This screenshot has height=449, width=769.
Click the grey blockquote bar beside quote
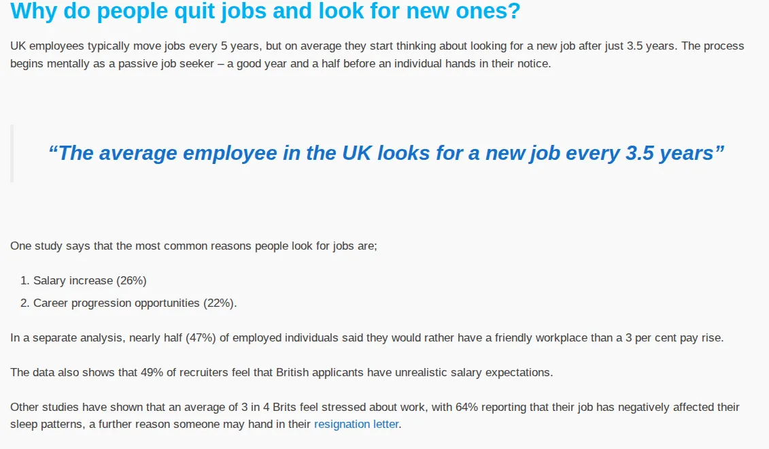(12, 153)
